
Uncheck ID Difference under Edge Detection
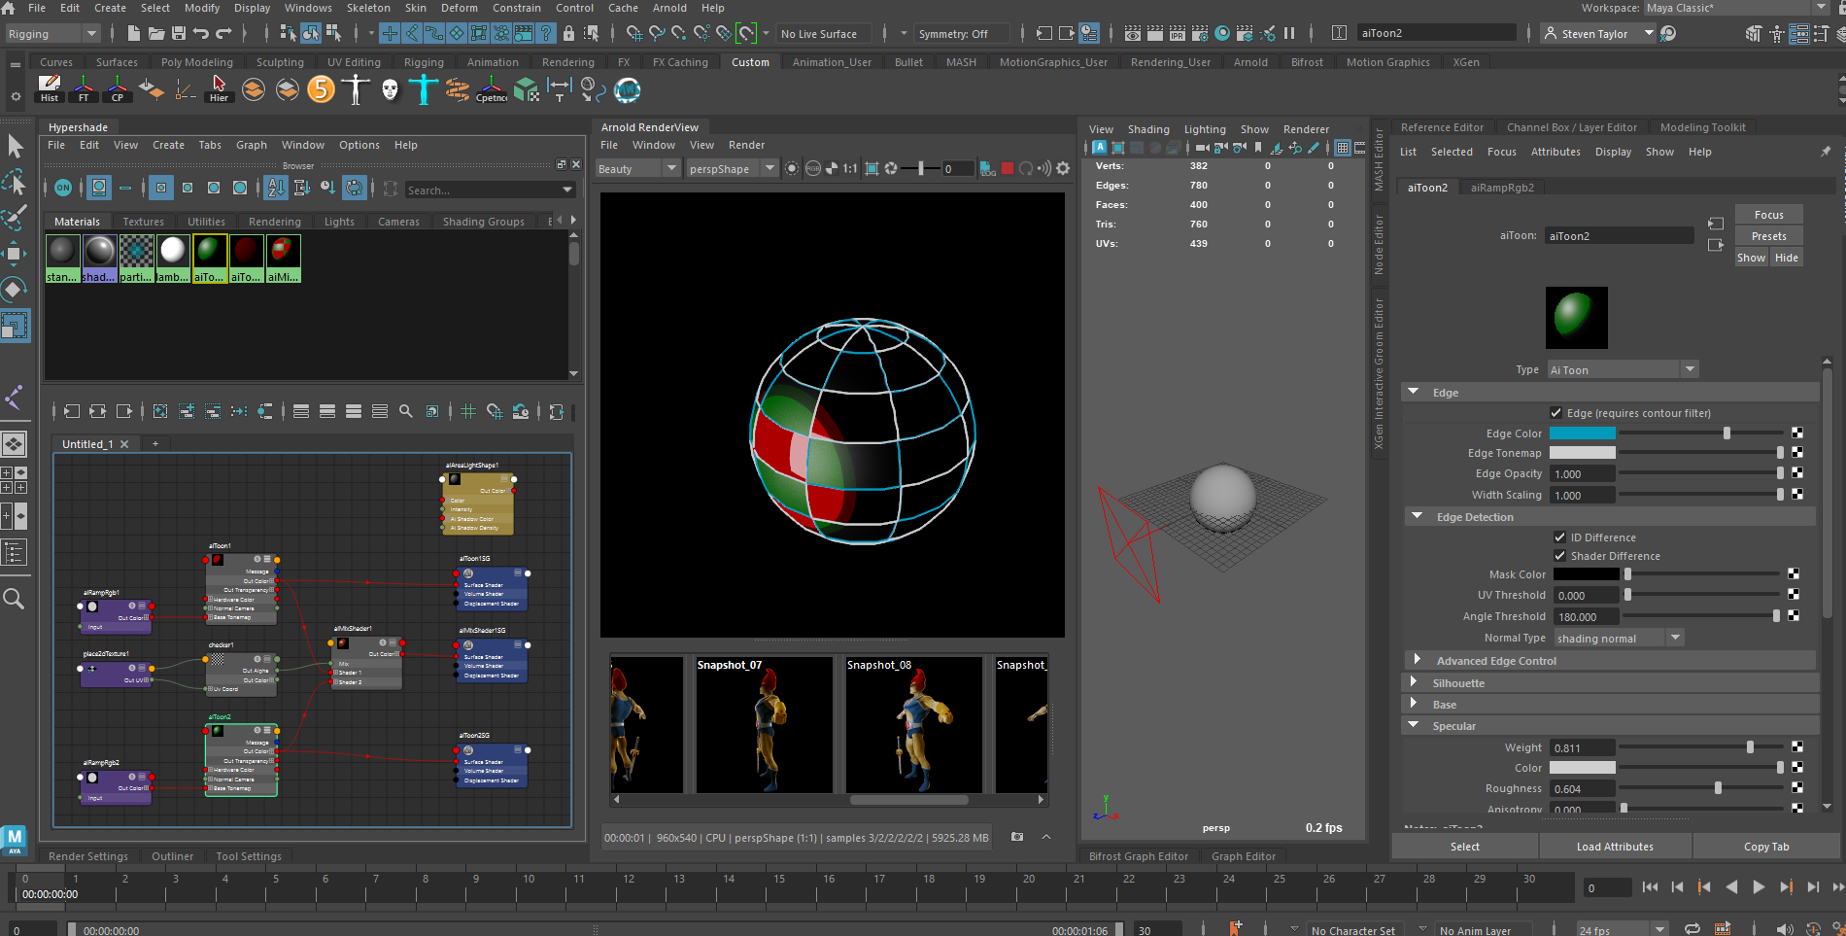coord(1559,537)
